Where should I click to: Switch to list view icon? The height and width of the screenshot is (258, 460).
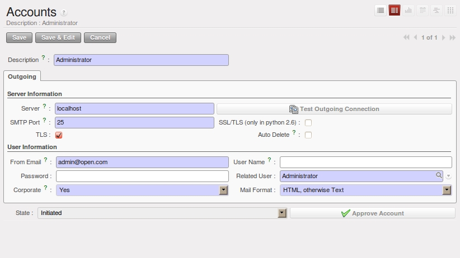pyautogui.click(x=381, y=11)
